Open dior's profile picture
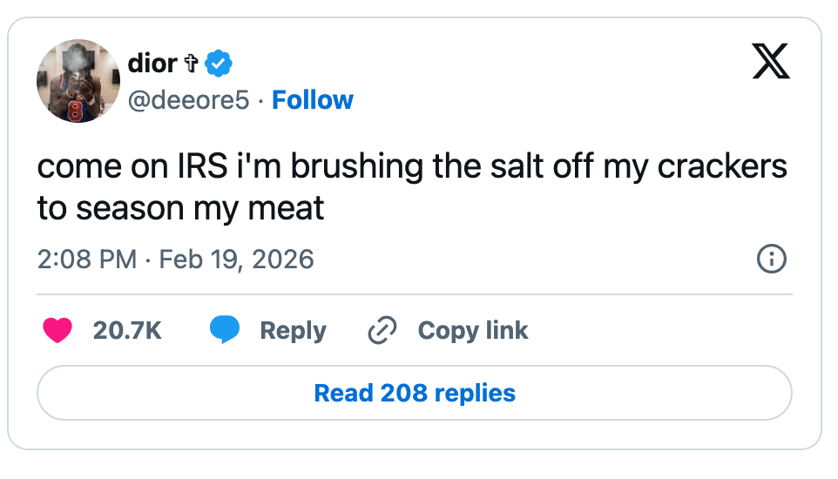838x479 pixels. (78, 80)
